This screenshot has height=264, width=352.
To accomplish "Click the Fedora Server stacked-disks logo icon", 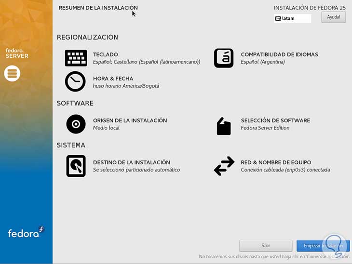I will 12,73.
